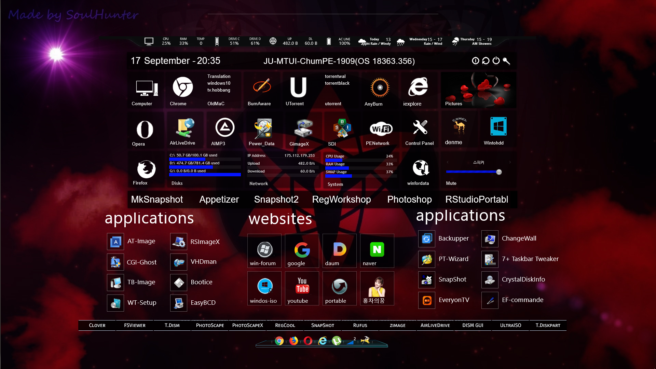
Task: Open the google website tile
Action: 302,251
